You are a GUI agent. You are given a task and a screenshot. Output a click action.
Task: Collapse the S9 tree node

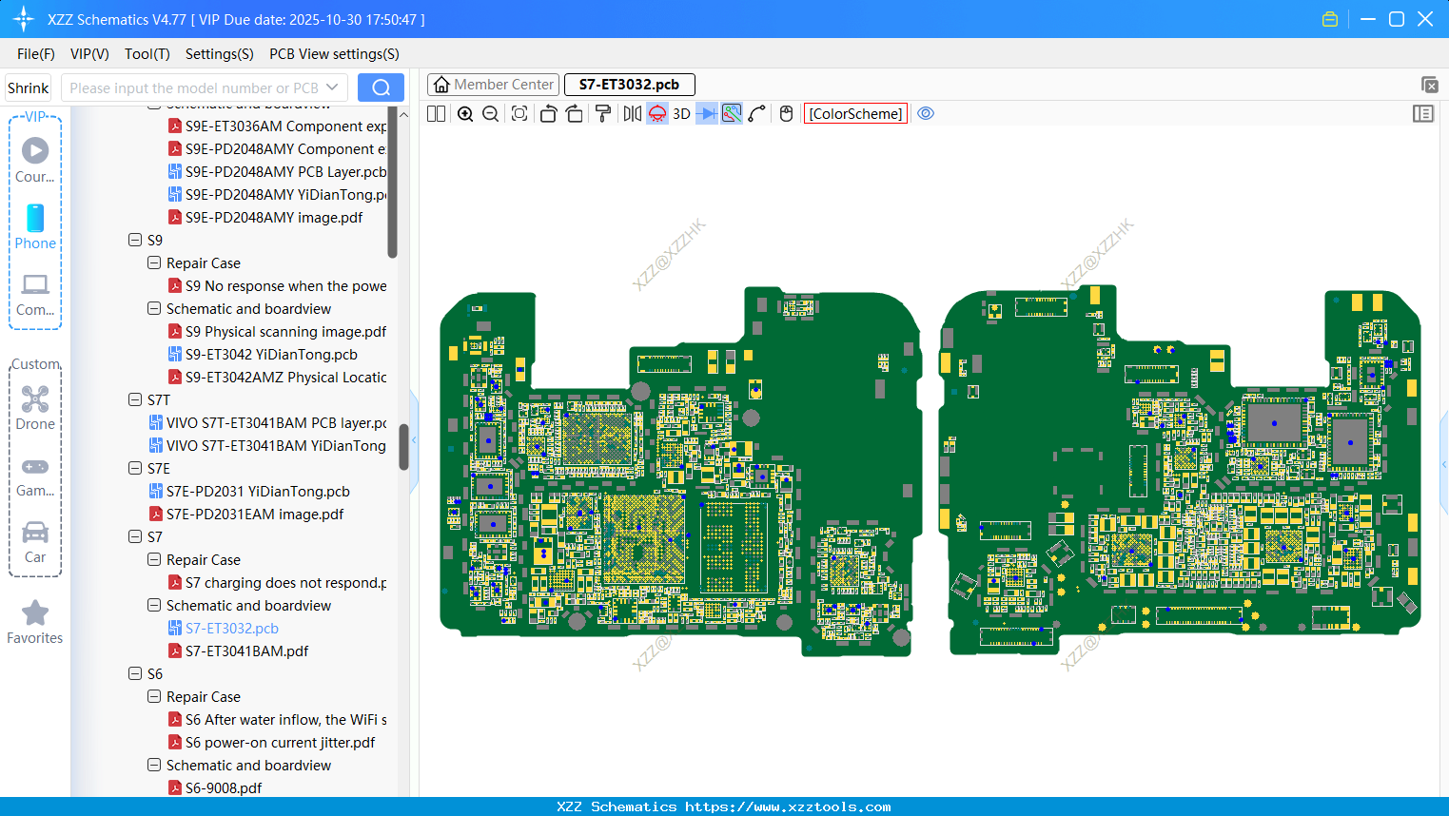(x=135, y=241)
